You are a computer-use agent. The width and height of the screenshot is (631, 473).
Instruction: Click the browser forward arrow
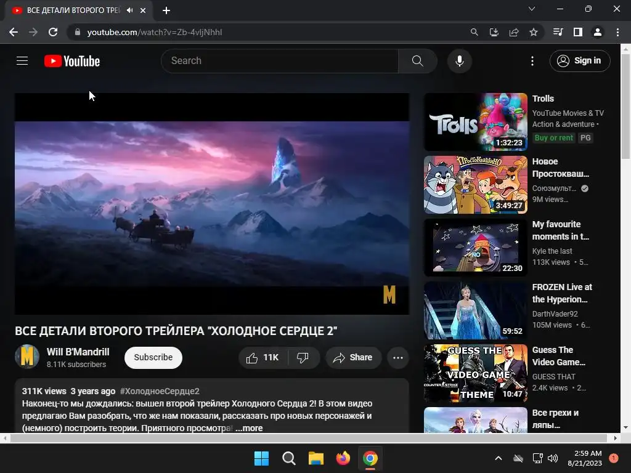click(x=33, y=32)
